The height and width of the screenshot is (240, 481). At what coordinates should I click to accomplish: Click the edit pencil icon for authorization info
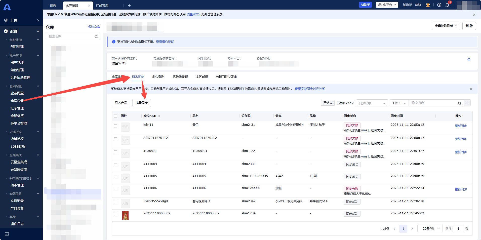(x=469, y=59)
